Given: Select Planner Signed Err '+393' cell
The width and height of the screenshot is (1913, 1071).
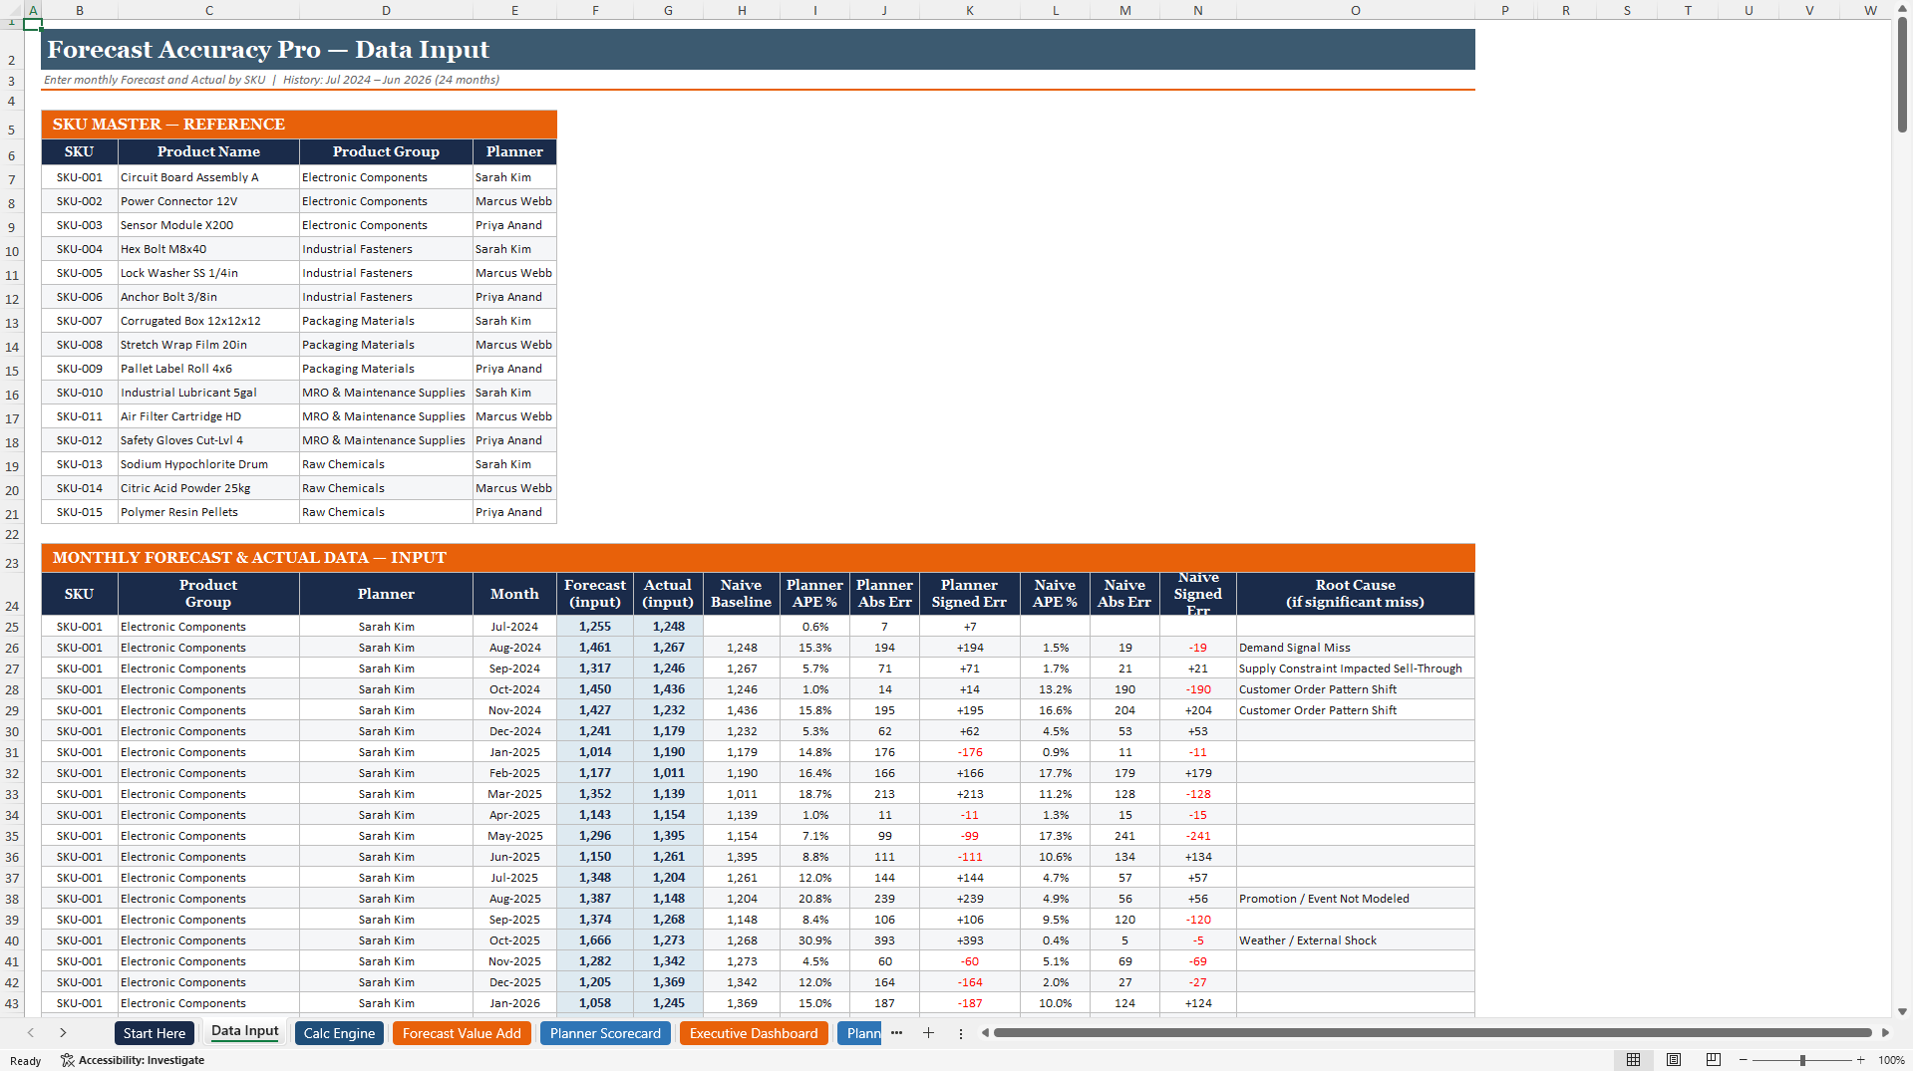Looking at the screenshot, I should pos(969,940).
